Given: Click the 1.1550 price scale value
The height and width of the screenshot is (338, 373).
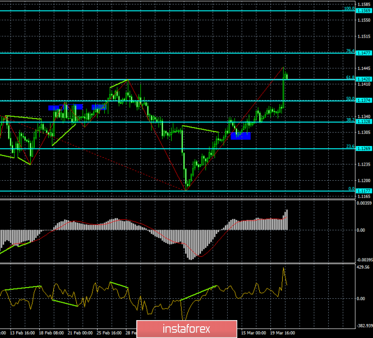Looking at the screenshot, I should (x=364, y=20).
